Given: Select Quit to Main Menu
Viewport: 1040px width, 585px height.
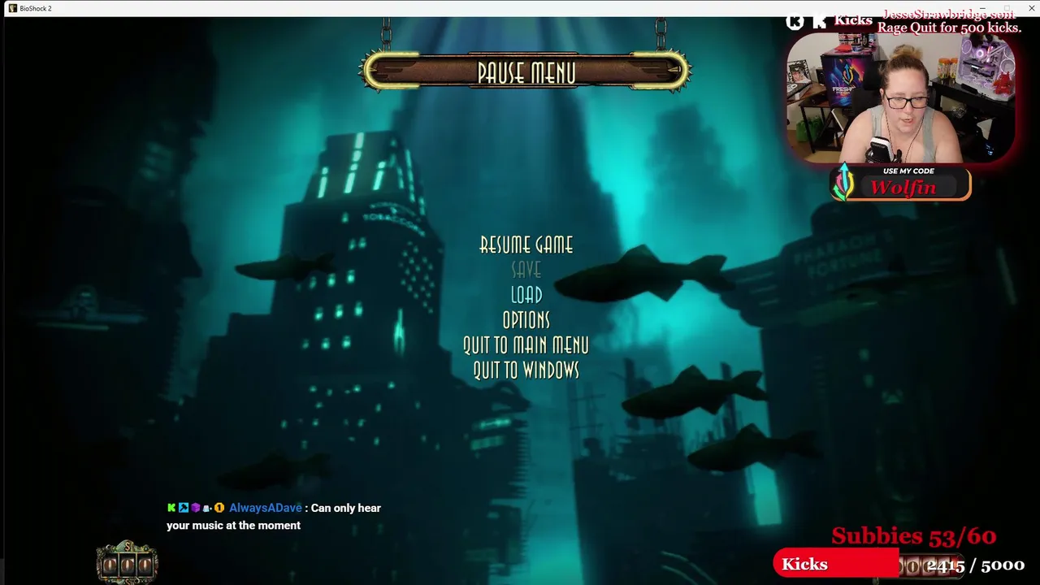Looking at the screenshot, I should coord(526,345).
